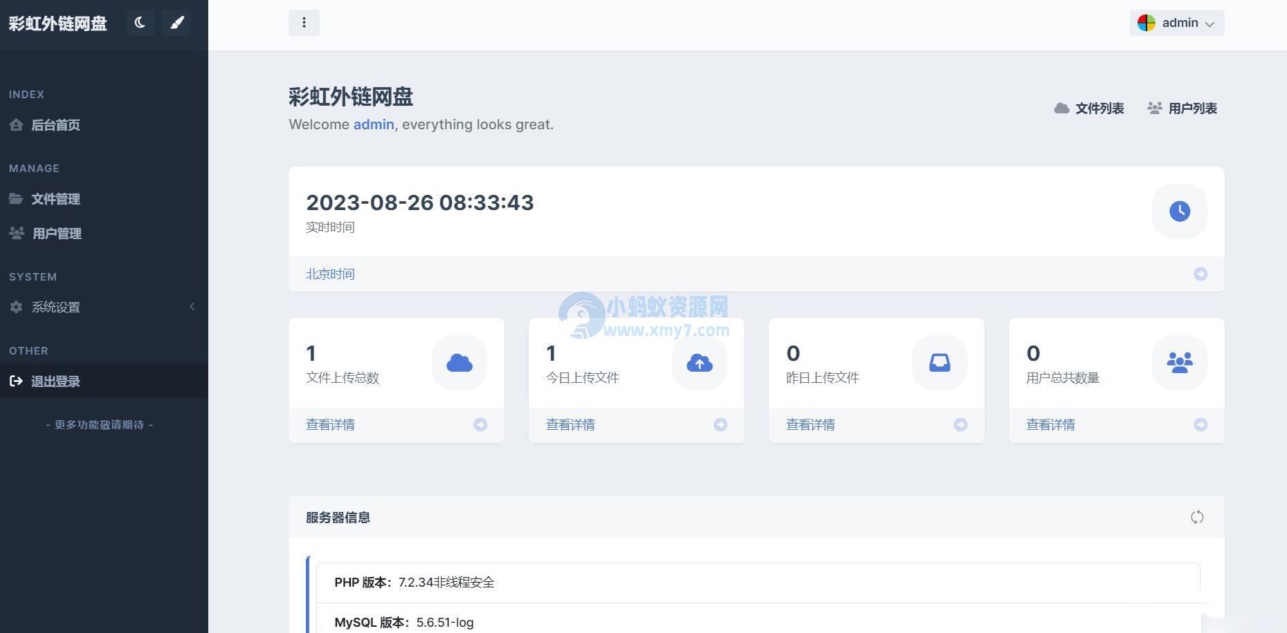Image resolution: width=1287 pixels, height=633 pixels.
Task: Click the admin link in welcome message
Action: 374,124
